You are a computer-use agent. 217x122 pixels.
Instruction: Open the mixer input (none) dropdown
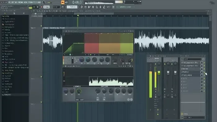point(192,59)
